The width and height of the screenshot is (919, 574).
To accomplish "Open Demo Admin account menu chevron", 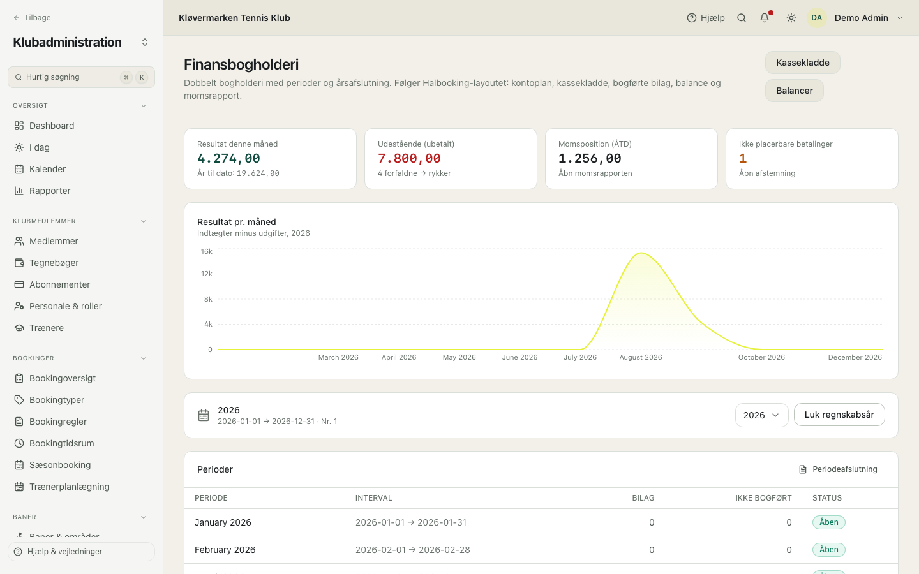I will (900, 18).
